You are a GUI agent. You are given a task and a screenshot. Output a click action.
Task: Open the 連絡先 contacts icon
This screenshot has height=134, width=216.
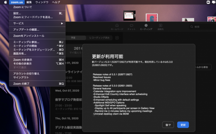point(161,27)
